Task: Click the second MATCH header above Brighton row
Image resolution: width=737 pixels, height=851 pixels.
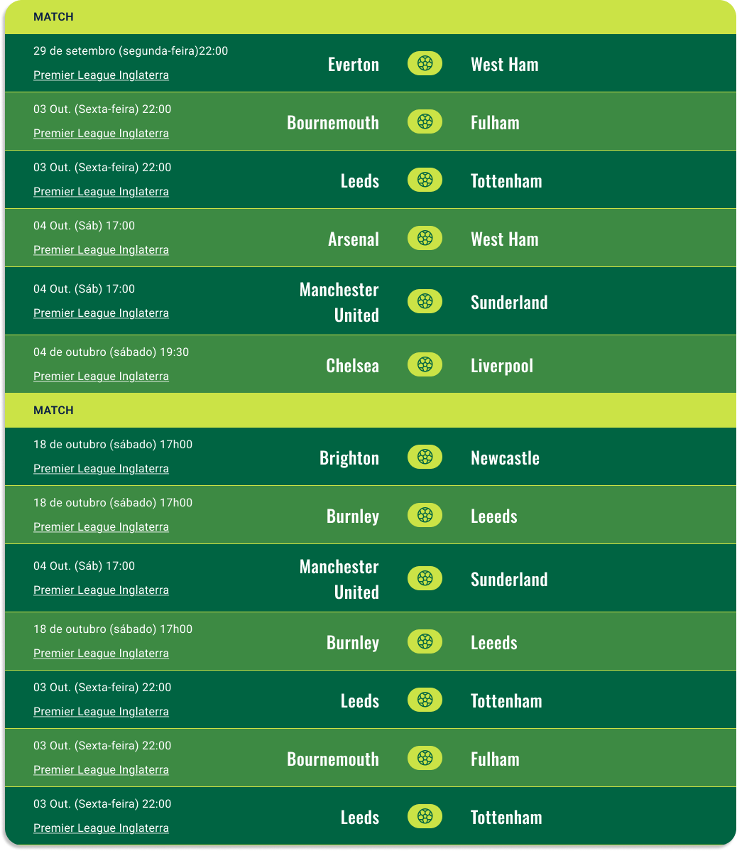Action: 53,411
